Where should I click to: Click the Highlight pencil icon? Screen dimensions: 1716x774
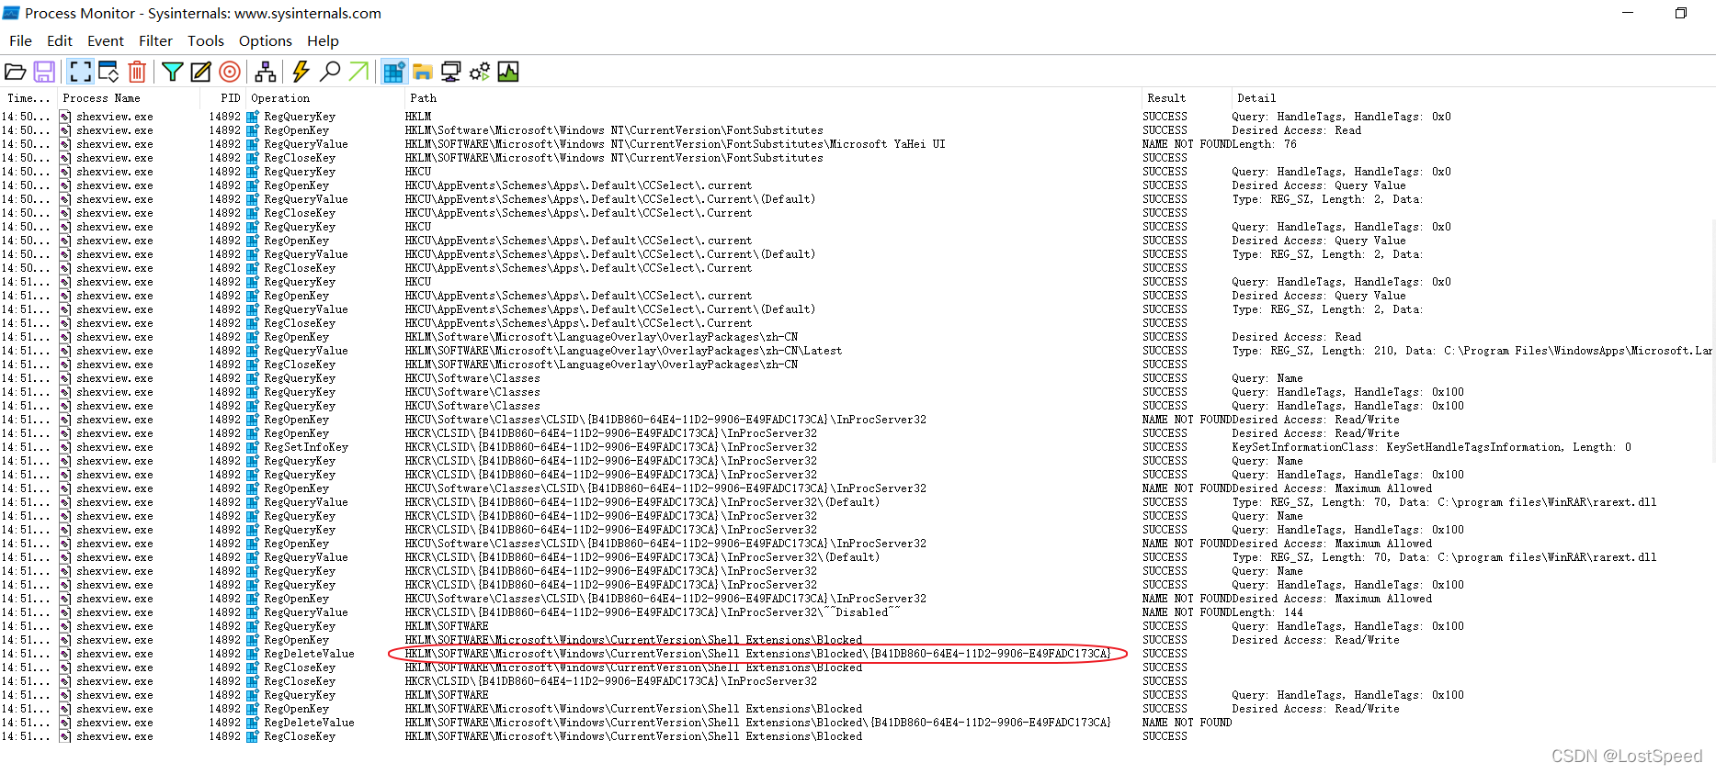coord(200,72)
